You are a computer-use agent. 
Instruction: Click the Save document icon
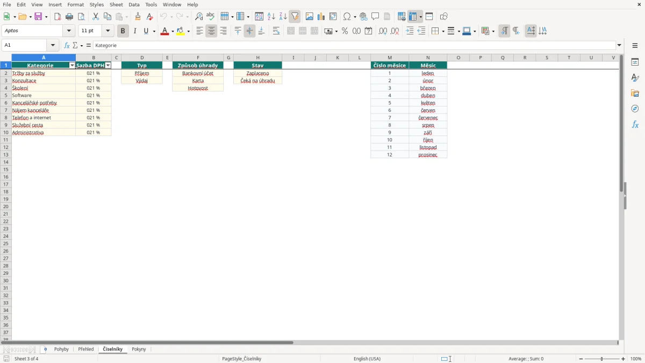point(38,17)
